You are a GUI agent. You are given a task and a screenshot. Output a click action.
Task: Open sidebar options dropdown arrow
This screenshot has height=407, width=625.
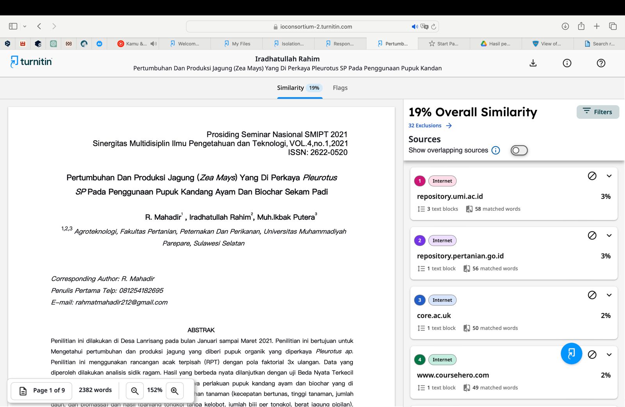point(25,26)
